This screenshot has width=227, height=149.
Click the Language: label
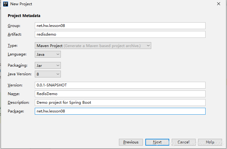[x=17, y=54]
